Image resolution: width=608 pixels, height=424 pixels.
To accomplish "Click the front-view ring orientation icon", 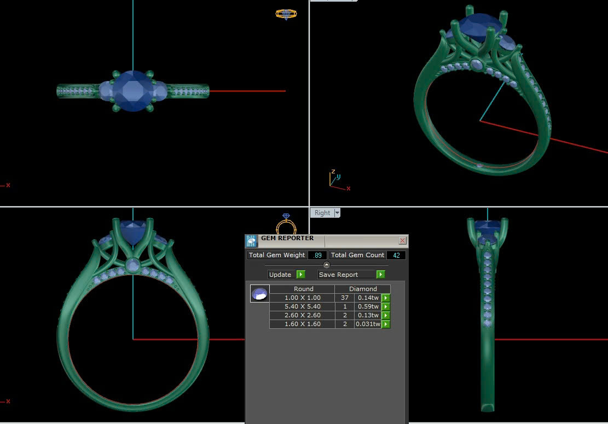I will pos(286,224).
